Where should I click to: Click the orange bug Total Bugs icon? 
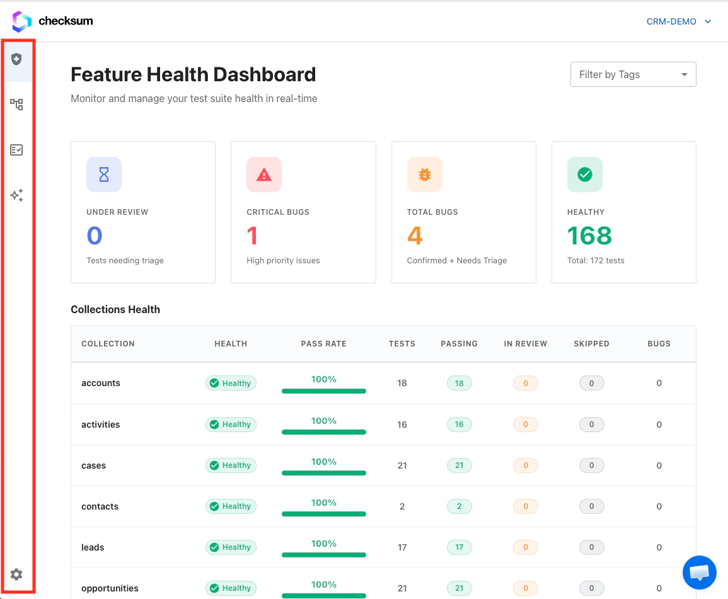click(425, 174)
